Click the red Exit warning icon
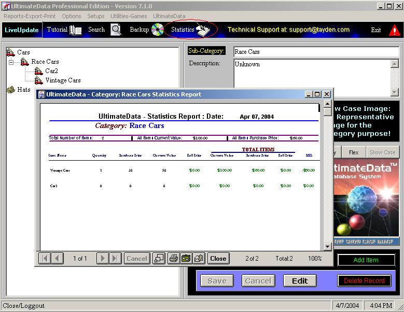Image resolution: width=404 pixels, height=312 pixels. 394,30
